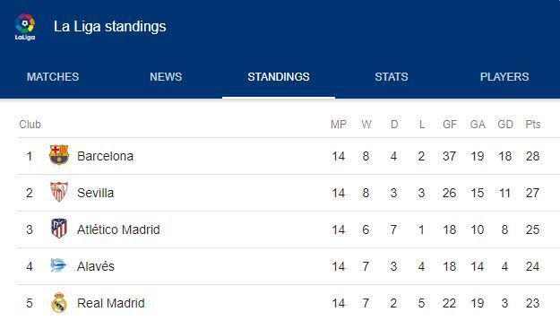The width and height of the screenshot is (560, 329).
Task: Open the Atlético Madrid team link
Action: point(118,229)
